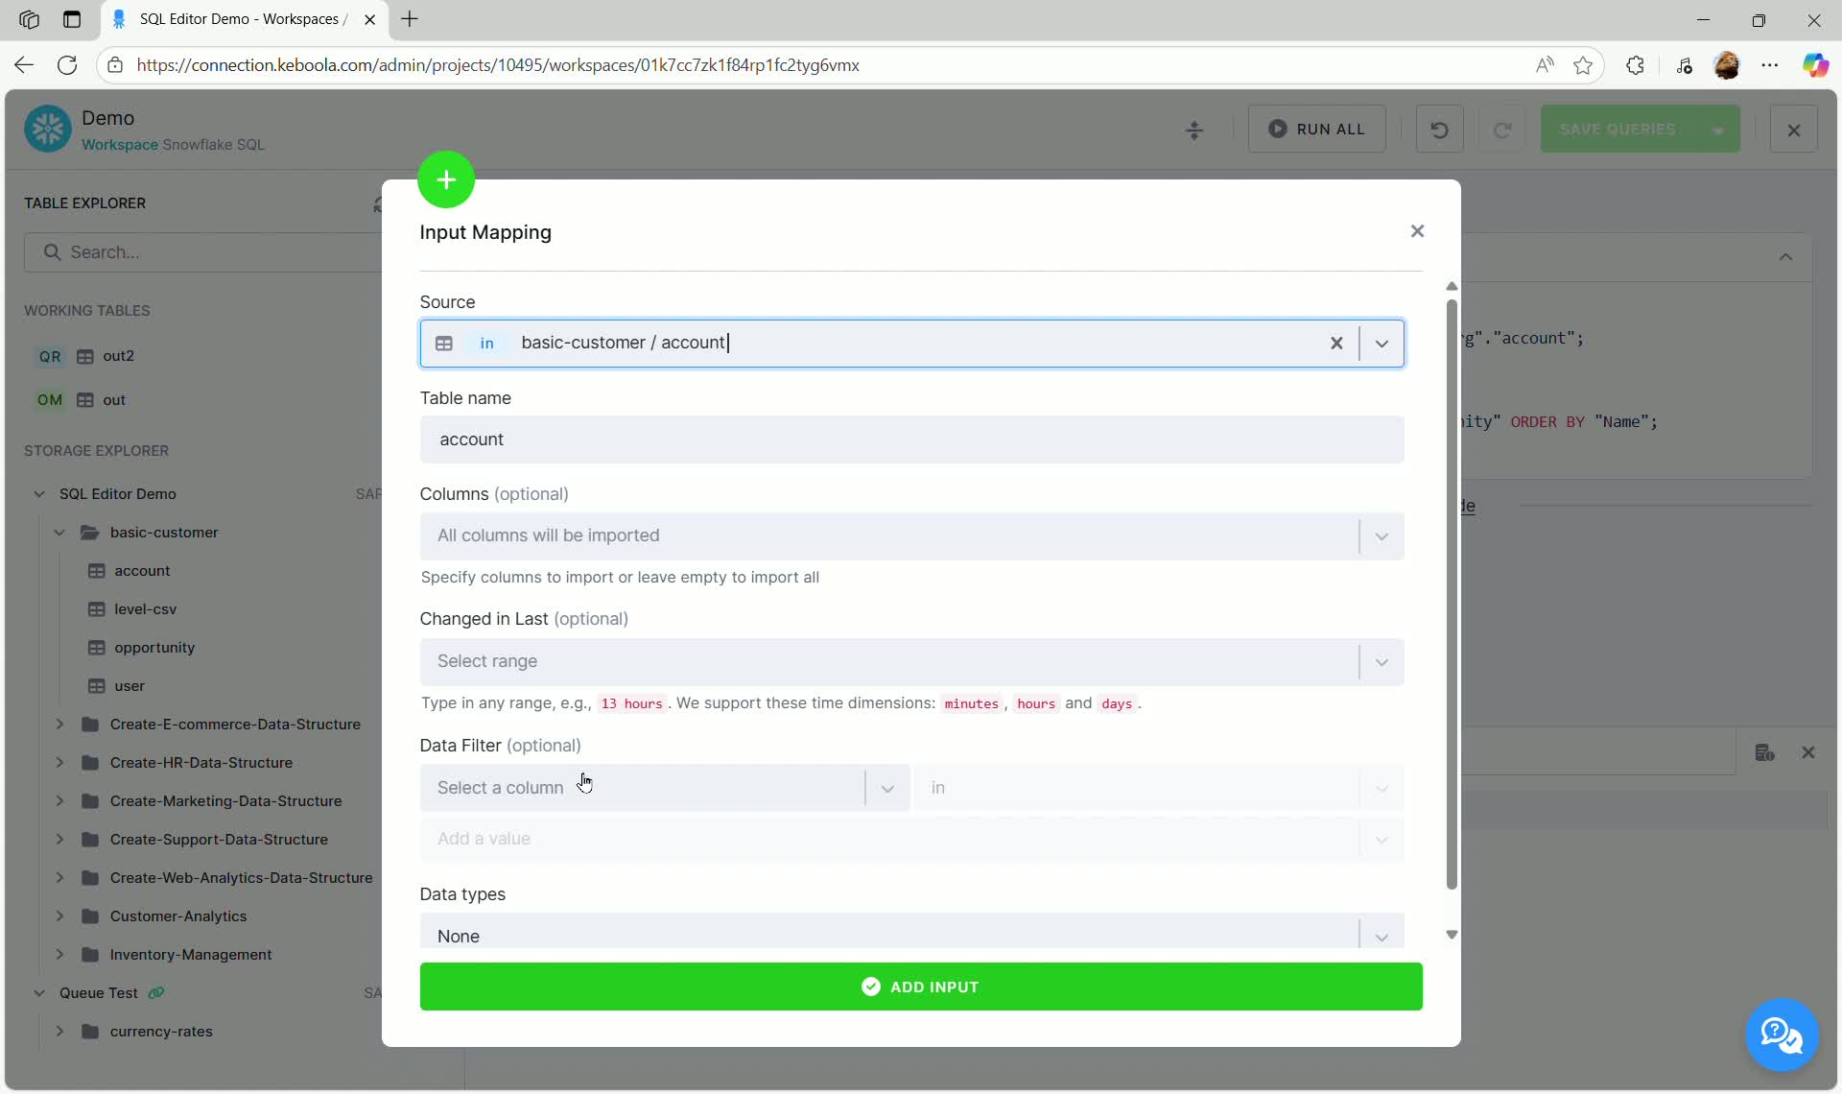Collapse the basic-customer folder in Storage Explorer
The width and height of the screenshot is (1842, 1094).
(59, 532)
